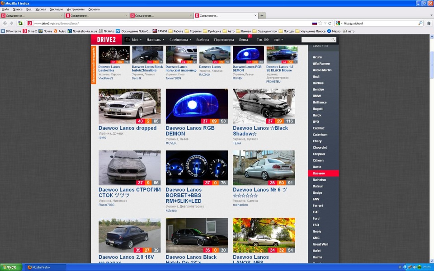Open the Масло bookmark
This screenshot has width=434, height=271.
point(334,31)
